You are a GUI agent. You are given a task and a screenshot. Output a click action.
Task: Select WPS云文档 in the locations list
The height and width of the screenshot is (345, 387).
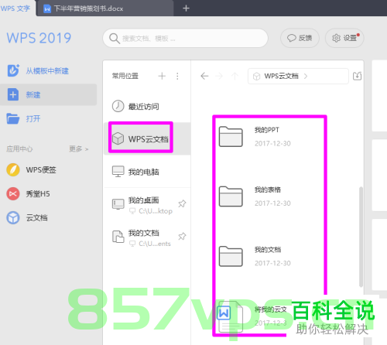(x=147, y=138)
